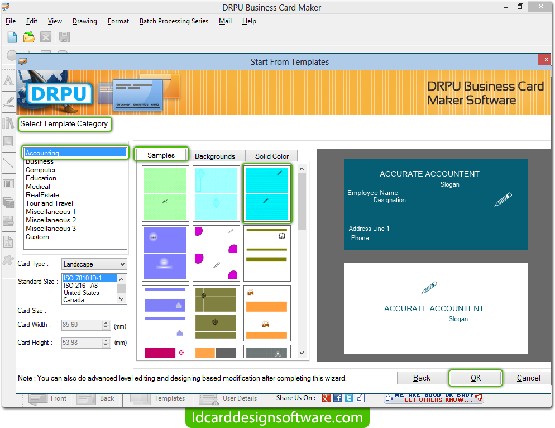The height and width of the screenshot is (428, 555).
Task: Select the Computer category
Action: pyautogui.click(x=75, y=170)
